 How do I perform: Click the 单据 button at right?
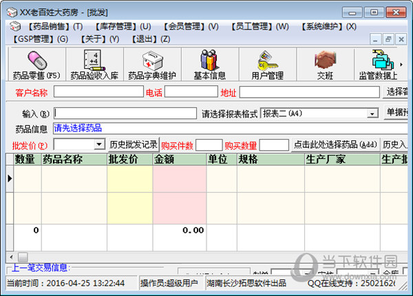tap(396, 112)
